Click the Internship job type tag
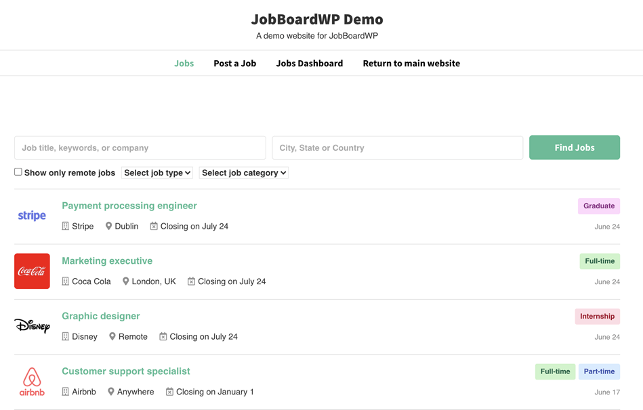 598,317
